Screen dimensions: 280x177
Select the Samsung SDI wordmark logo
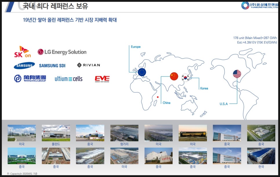52,66
